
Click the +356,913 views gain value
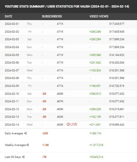pyautogui.click(x=95, y=94)
